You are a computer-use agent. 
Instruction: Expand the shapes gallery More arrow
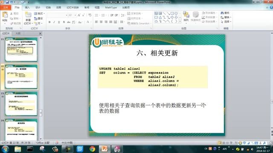point(180,21)
